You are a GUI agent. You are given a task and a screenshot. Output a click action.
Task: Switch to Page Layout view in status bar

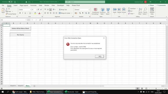coord(142,89)
